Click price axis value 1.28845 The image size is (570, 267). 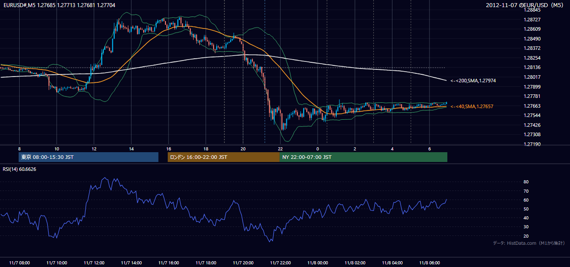point(533,10)
